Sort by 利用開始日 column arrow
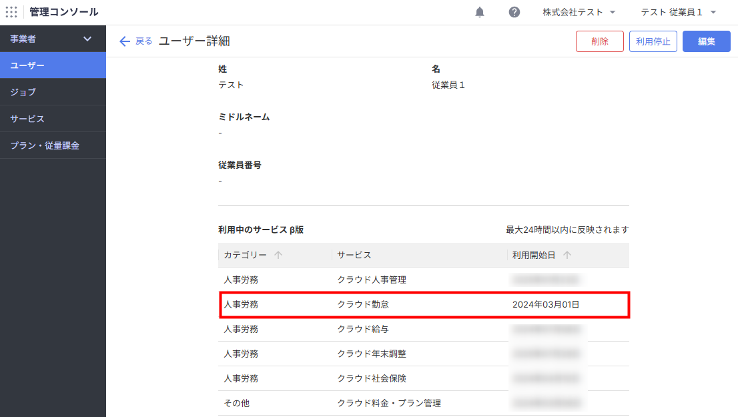 click(x=567, y=255)
